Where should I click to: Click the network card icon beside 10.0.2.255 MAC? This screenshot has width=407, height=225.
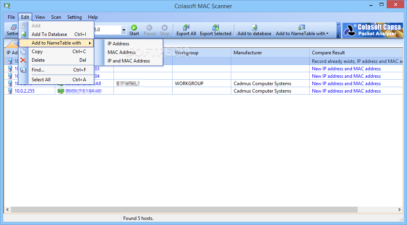point(61,91)
